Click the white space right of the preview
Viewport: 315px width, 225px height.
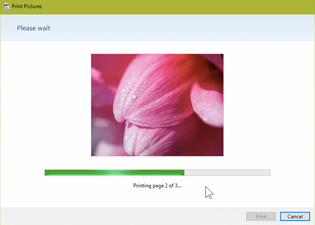point(269,105)
